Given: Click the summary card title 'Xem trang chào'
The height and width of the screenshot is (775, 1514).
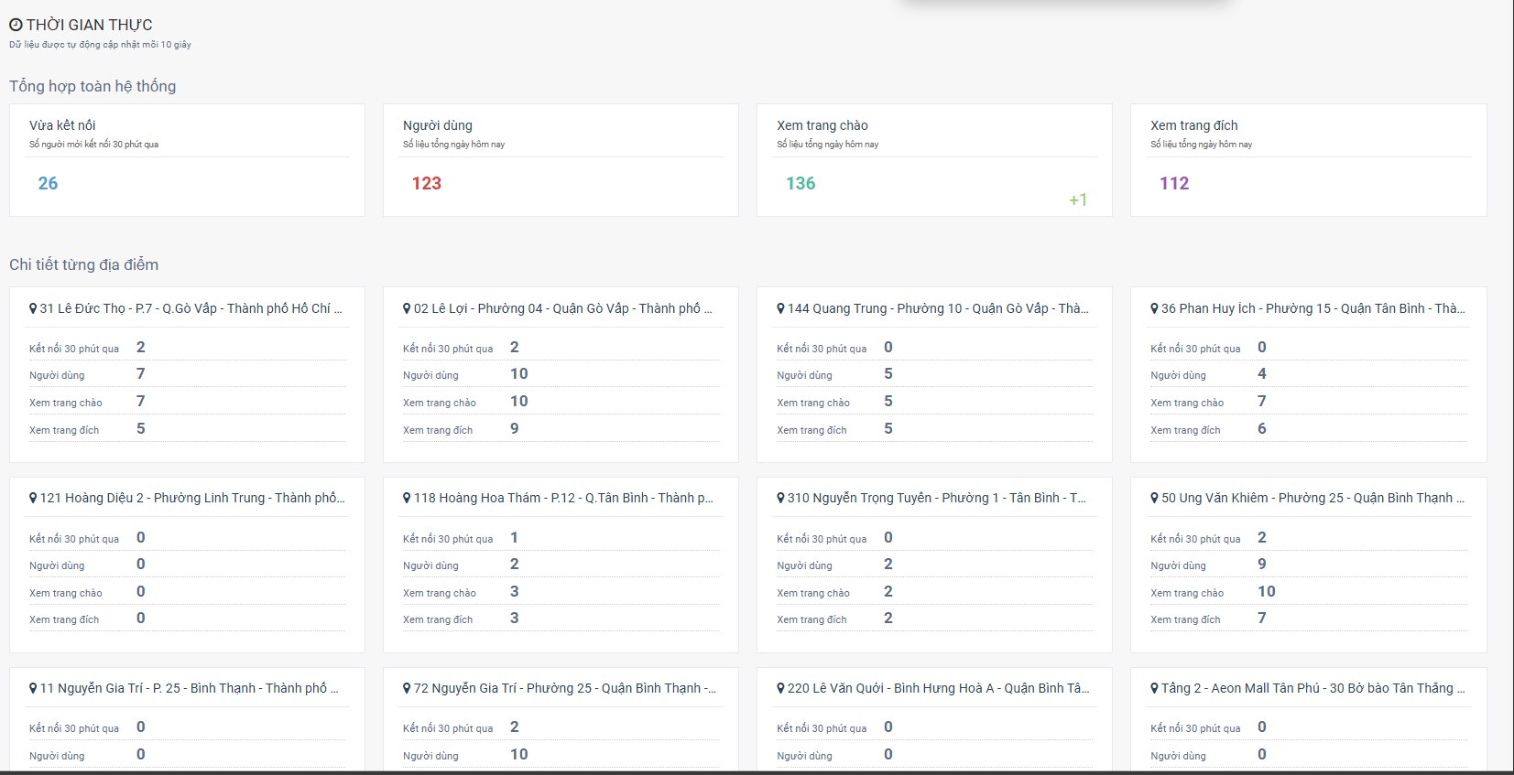Looking at the screenshot, I should [x=822, y=125].
